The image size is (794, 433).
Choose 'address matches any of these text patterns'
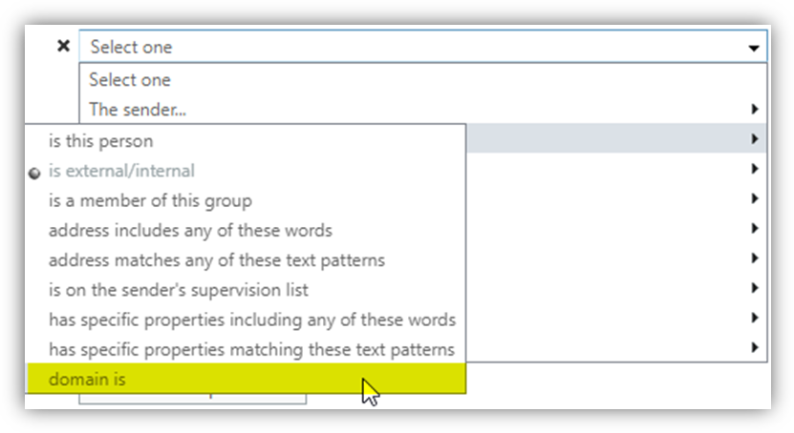216,259
